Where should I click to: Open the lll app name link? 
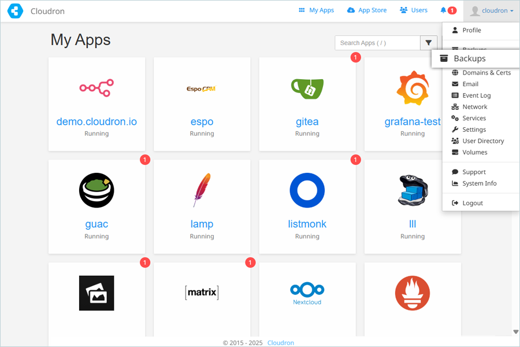pyautogui.click(x=413, y=224)
